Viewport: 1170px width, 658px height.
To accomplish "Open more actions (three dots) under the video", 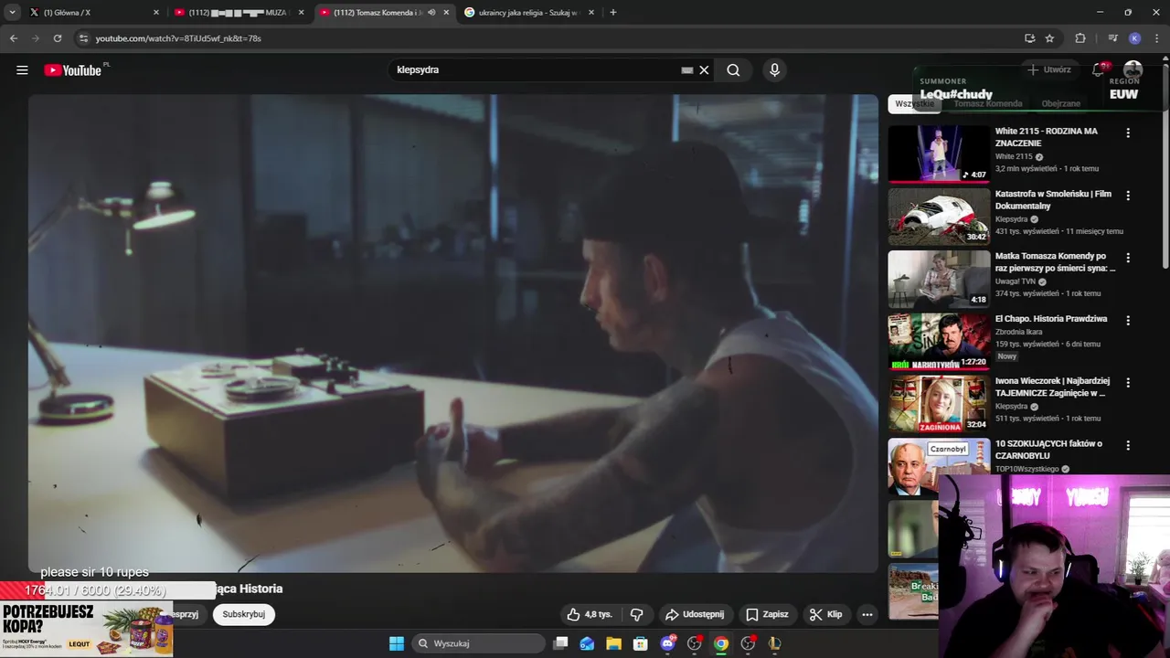I will coord(867,614).
